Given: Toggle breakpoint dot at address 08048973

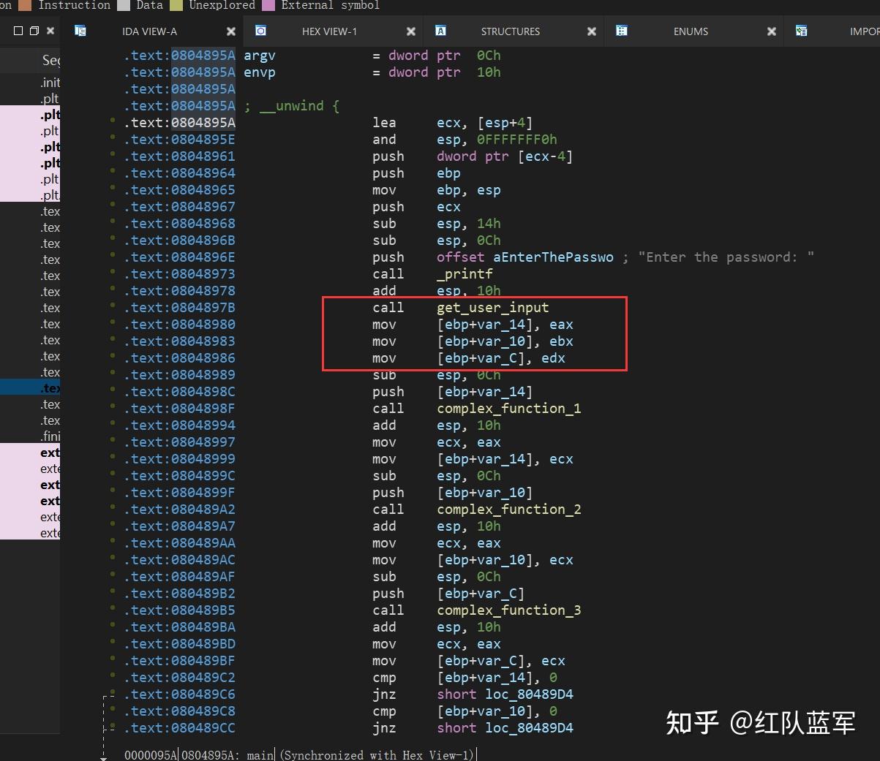Looking at the screenshot, I should click(x=112, y=270).
